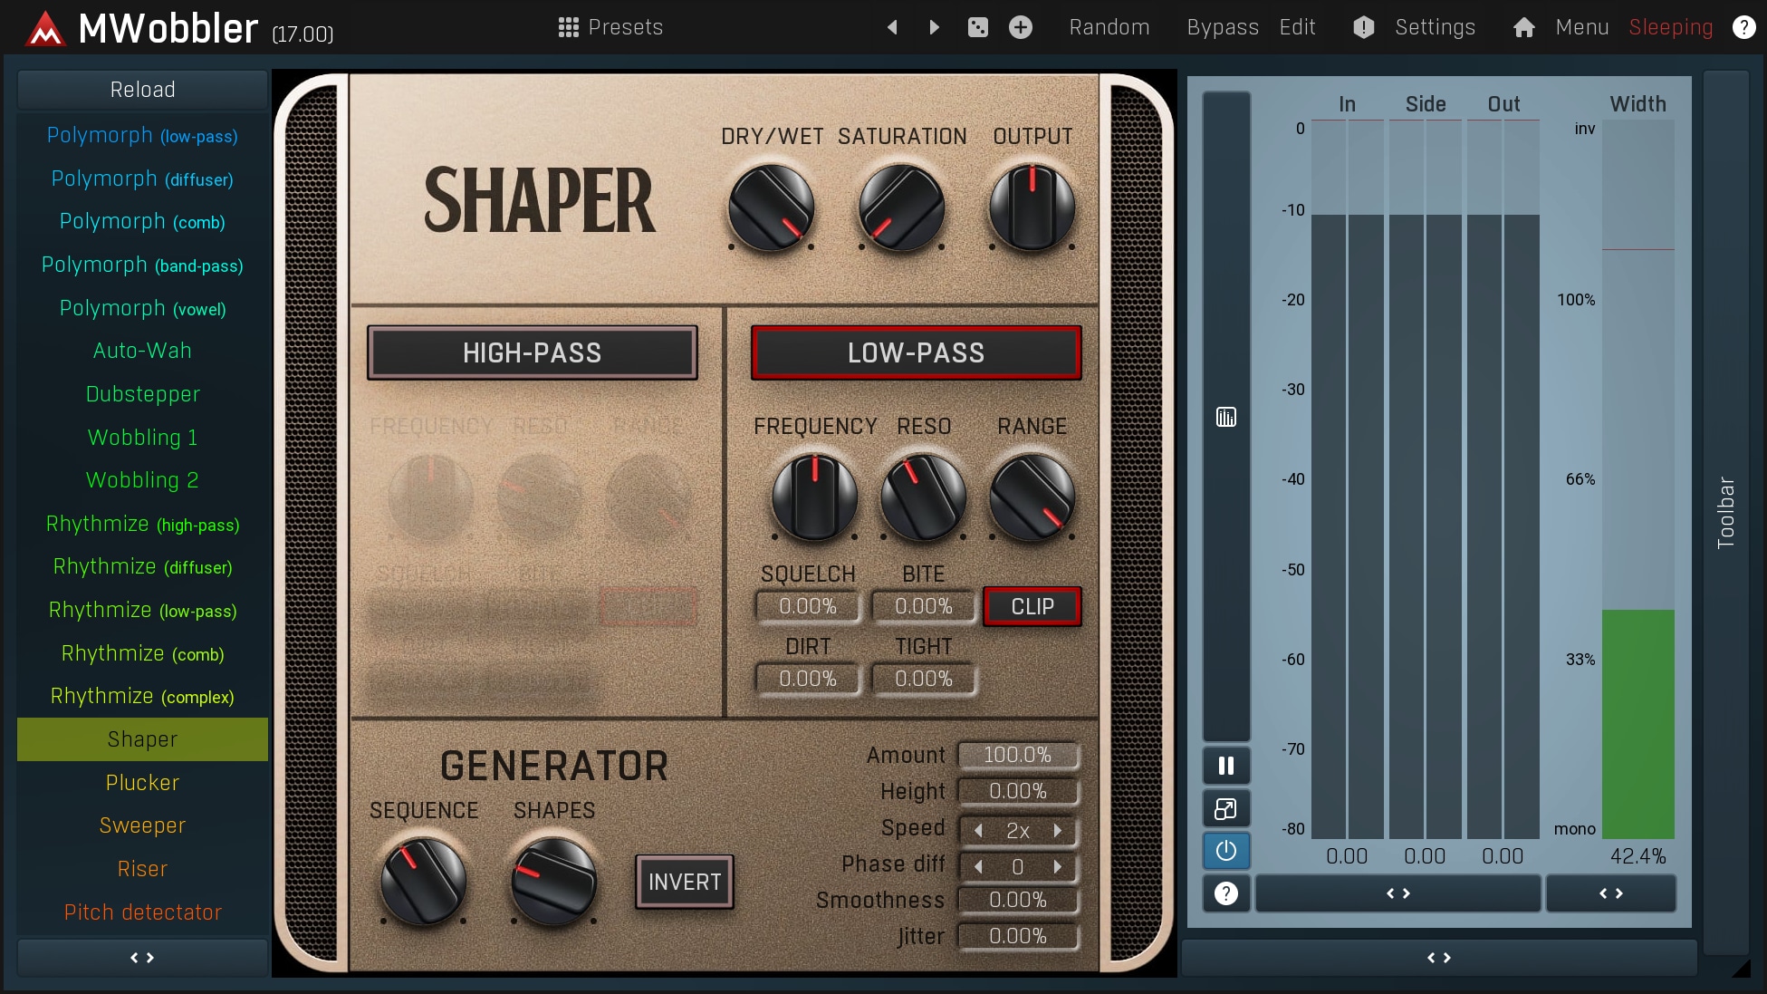Go to next preset arrow
The height and width of the screenshot is (994, 1767).
(934, 27)
